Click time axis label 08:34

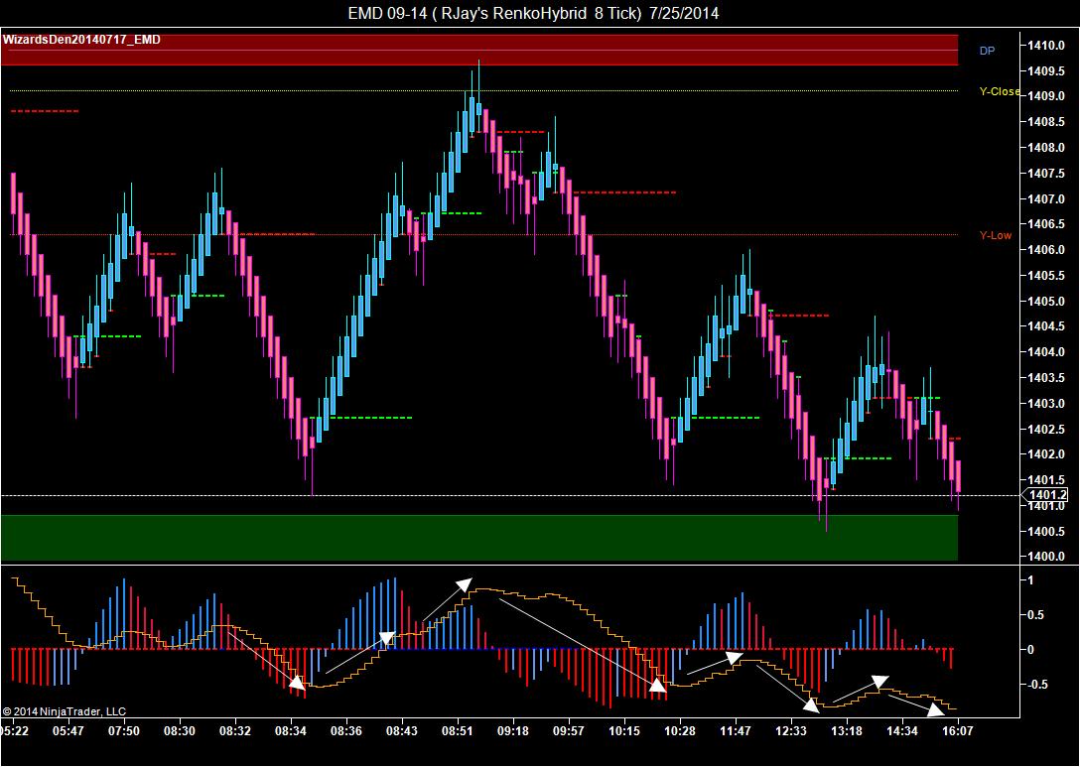pyautogui.click(x=290, y=730)
